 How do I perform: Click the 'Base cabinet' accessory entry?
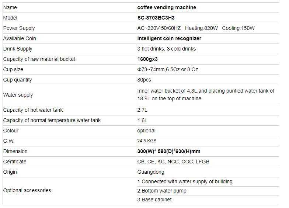[154, 200]
